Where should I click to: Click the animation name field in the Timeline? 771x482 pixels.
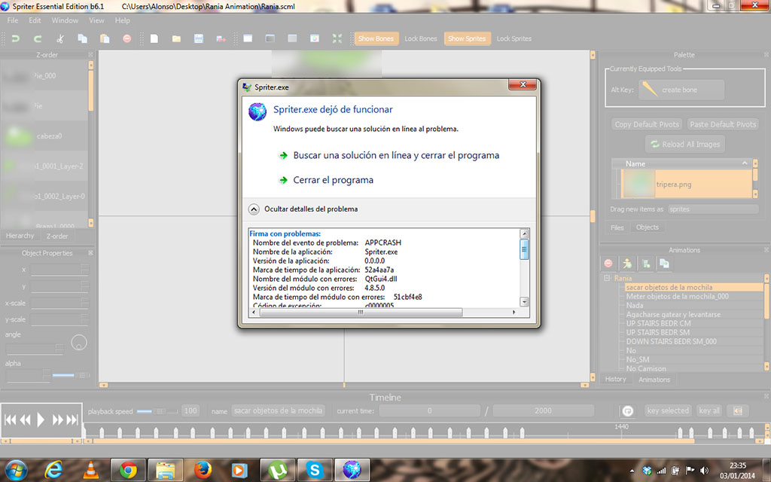pyautogui.click(x=279, y=410)
